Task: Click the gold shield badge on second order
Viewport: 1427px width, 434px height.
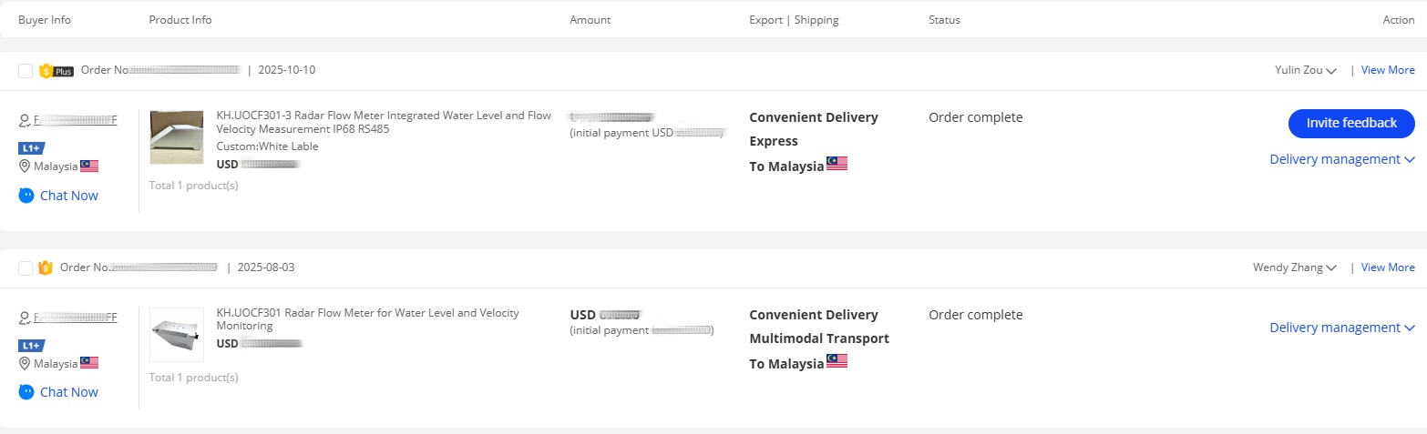Action: click(x=46, y=267)
